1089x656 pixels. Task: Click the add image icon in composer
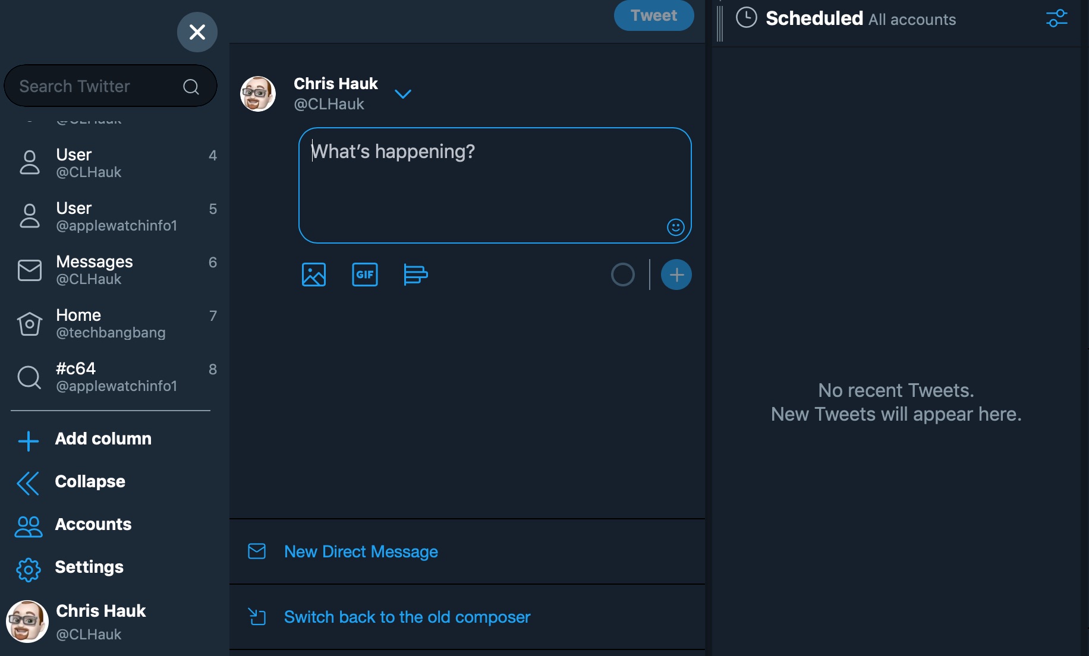314,275
